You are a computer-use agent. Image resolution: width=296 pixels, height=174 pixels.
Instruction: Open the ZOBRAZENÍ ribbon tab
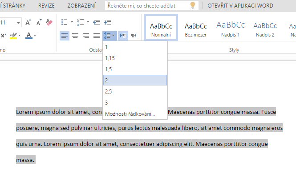coord(81,6)
